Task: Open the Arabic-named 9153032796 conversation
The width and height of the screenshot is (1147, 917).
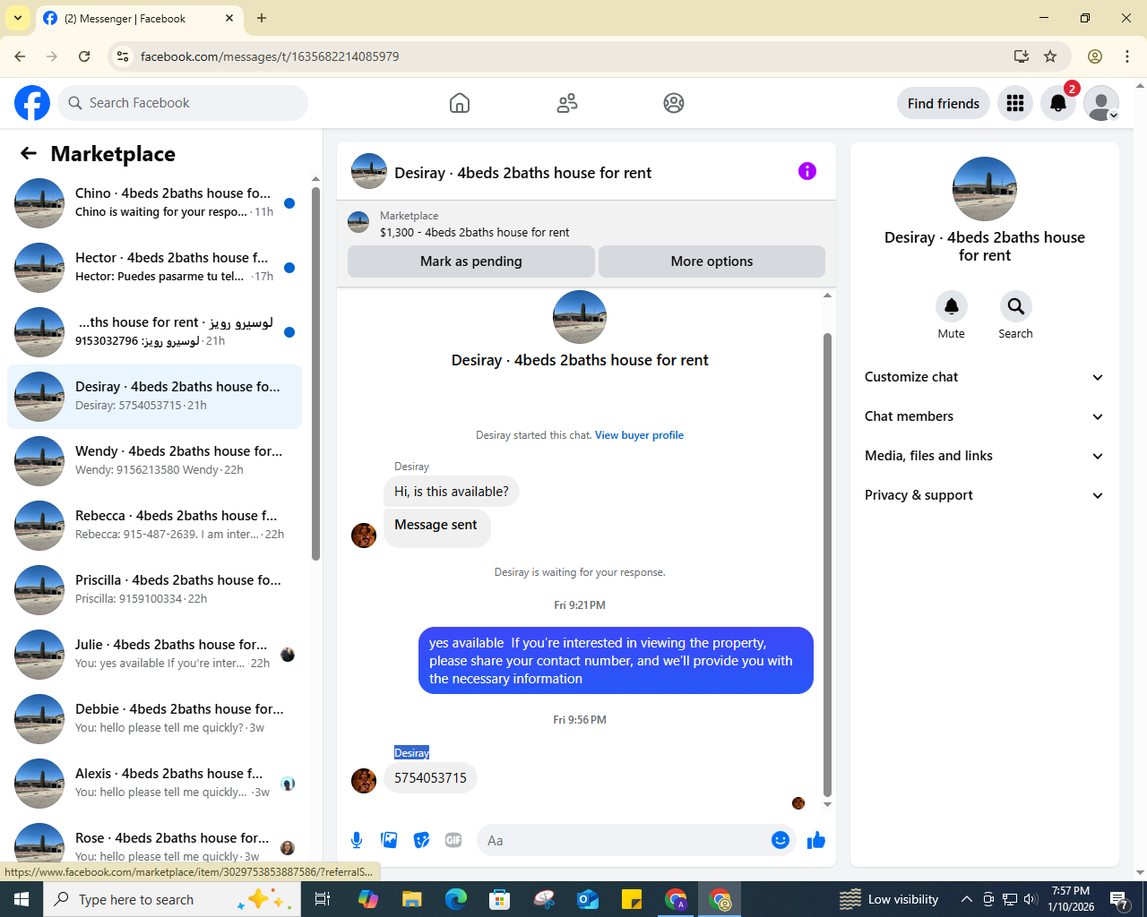Action: click(154, 332)
